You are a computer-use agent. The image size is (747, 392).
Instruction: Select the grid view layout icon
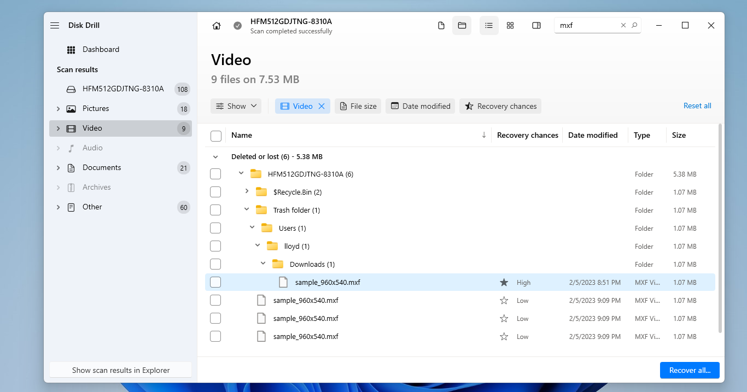pyautogui.click(x=510, y=26)
